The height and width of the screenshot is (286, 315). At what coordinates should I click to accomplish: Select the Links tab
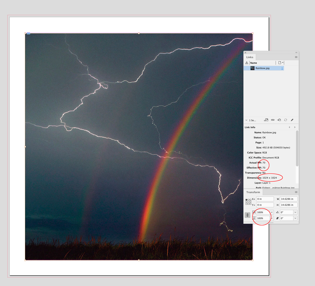(x=250, y=57)
